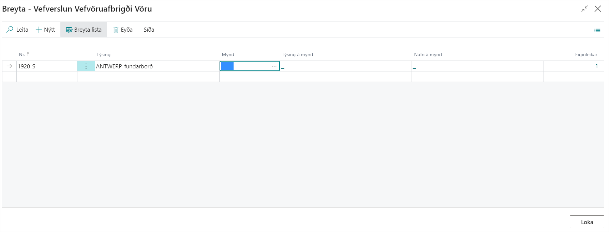
Task: Close the Vefverslun dialog window
Action: pyautogui.click(x=598, y=9)
